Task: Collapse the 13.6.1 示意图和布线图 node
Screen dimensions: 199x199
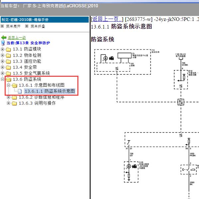Action: click(8, 85)
